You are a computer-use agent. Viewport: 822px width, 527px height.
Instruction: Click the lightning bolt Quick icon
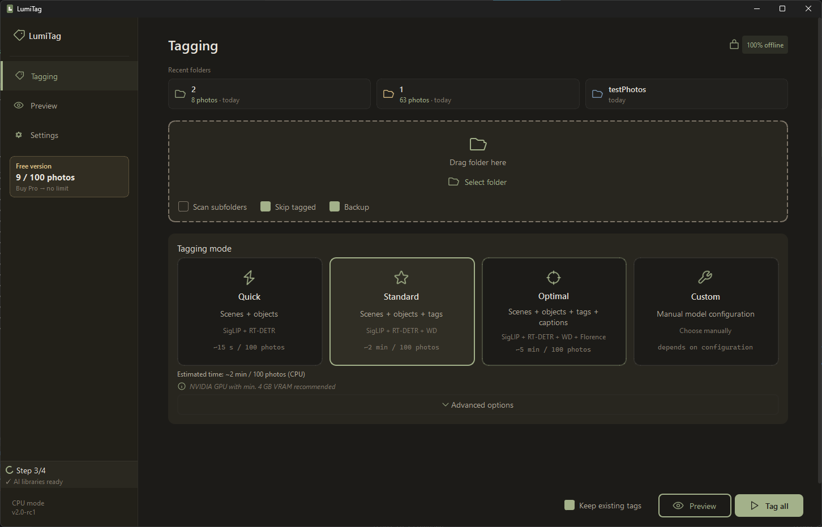(249, 277)
